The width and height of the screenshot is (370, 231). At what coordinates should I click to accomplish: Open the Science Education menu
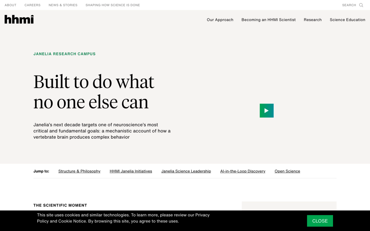347,20
